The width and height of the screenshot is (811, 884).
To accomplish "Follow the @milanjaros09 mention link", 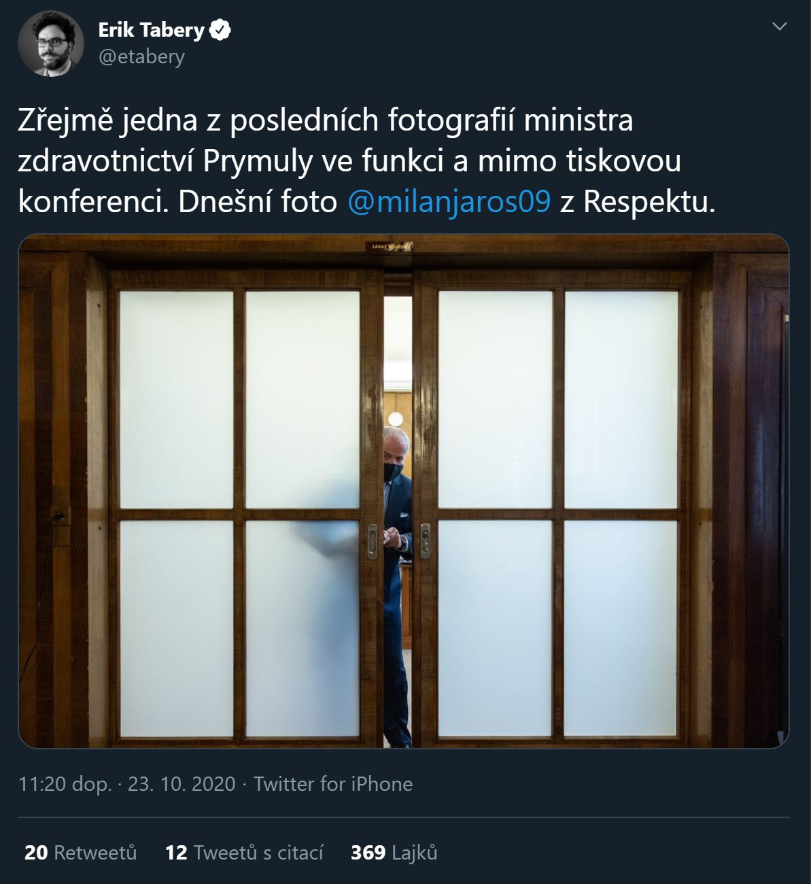I will [449, 202].
